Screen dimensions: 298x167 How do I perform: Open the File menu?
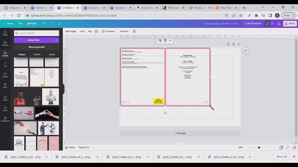[x=20, y=24]
